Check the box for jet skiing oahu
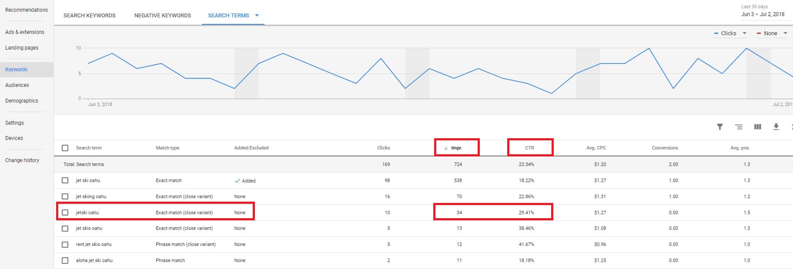This screenshot has height=269, width=793. tap(65, 196)
